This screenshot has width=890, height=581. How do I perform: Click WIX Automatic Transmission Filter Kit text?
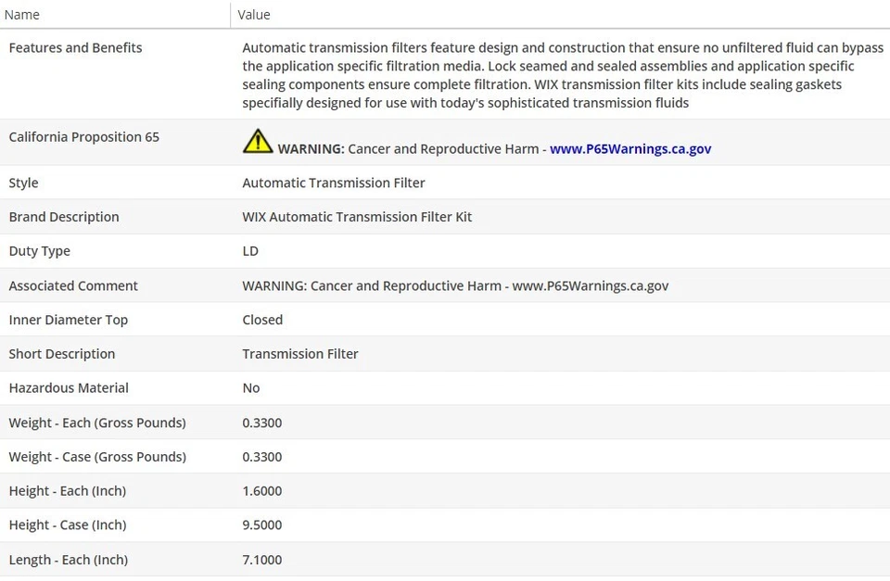[x=357, y=217]
